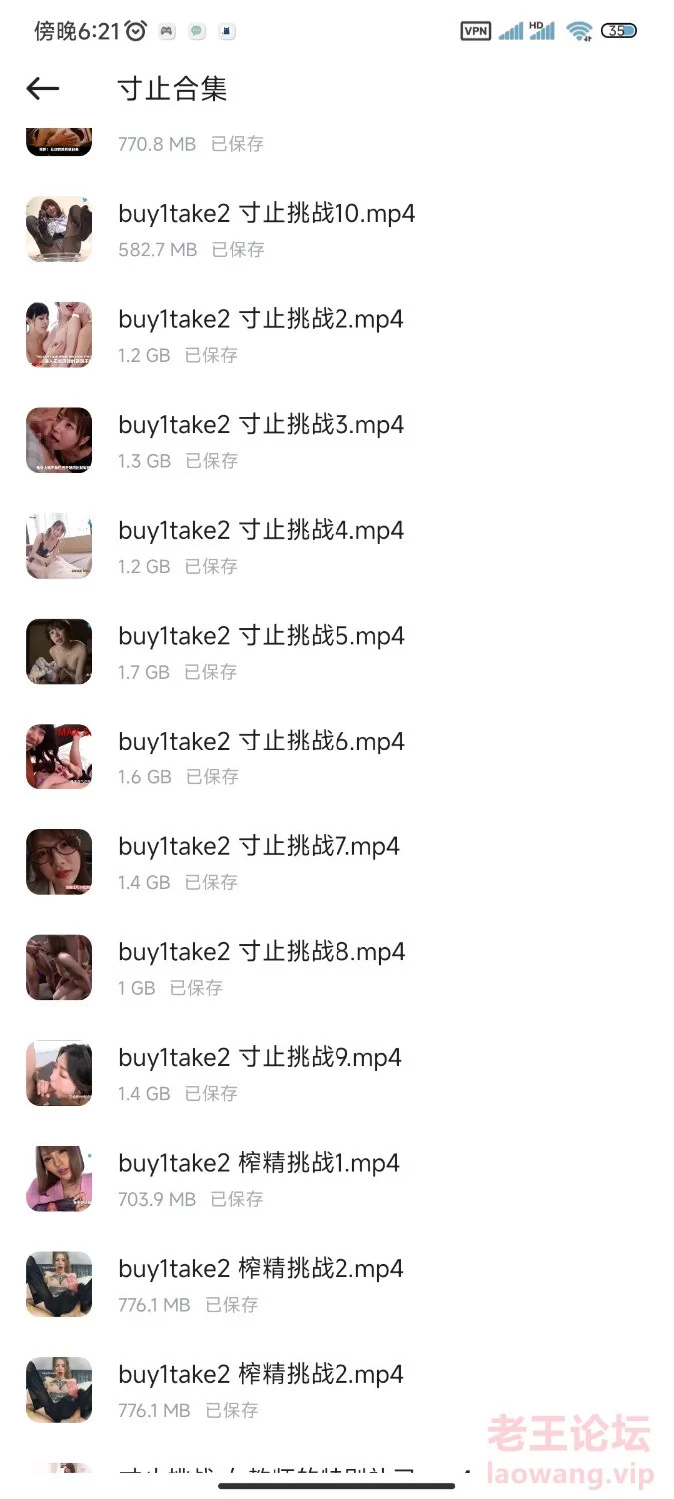Go back using the arrow icon
This screenshot has height=1499, width=674.
43,89
